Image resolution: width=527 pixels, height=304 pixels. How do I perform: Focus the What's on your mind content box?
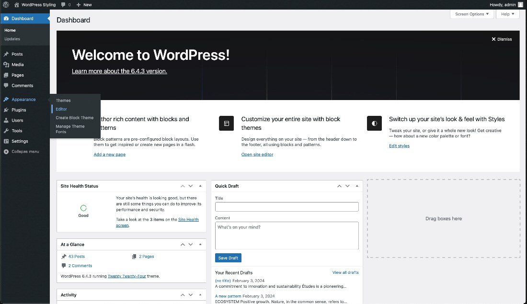[x=286, y=236]
